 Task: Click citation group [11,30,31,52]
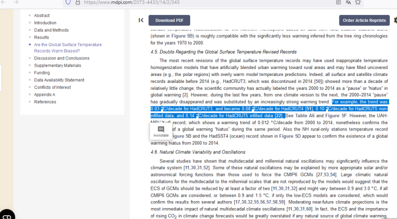pos(197,168)
